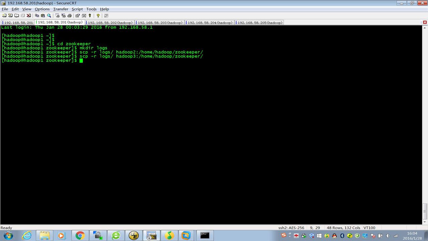Open Google Chrome from taskbar
The image size is (428, 241).
click(80, 236)
